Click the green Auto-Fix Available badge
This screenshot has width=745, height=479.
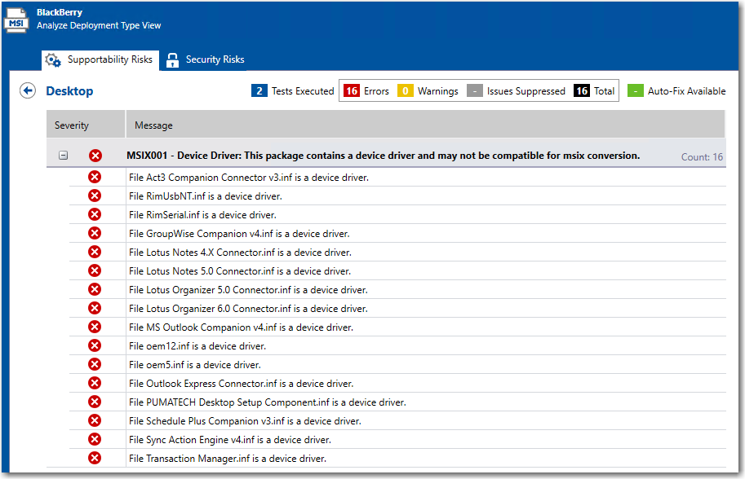(x=636, y=91)
